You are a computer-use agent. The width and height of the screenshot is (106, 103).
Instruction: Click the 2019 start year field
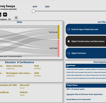click(37, 6)
